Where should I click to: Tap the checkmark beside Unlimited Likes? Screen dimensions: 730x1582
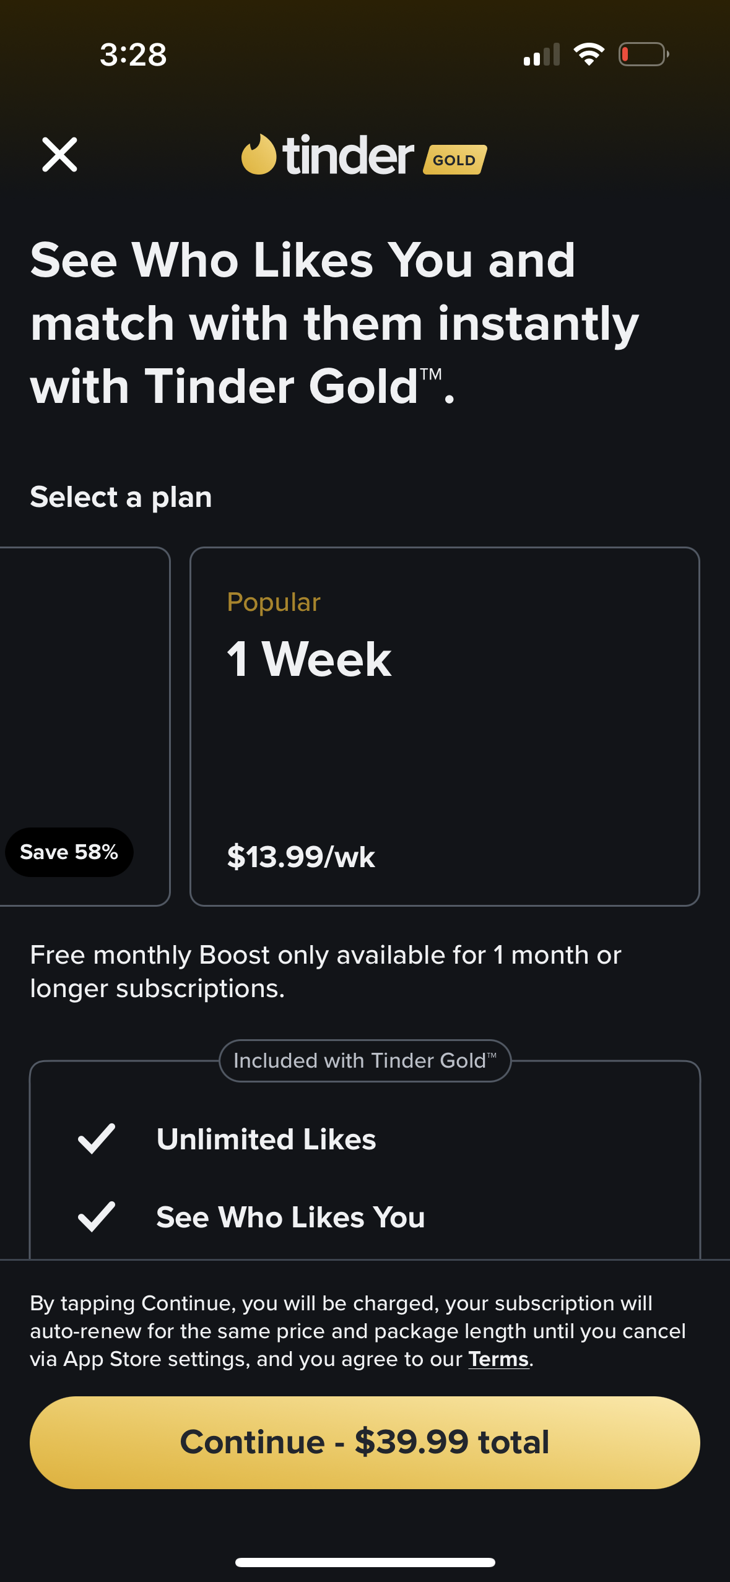pyautogui.click(x=97, y=1139)
